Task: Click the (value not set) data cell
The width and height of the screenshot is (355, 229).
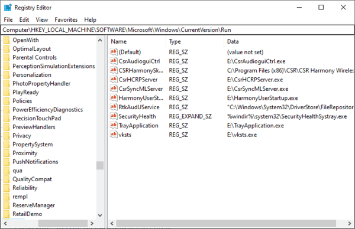Action: coord(245,52)
